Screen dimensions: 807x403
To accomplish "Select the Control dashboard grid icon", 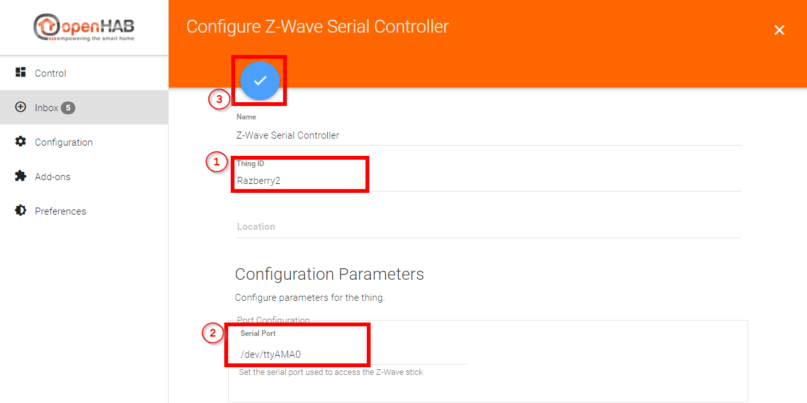I will click(x=21, y=72).
